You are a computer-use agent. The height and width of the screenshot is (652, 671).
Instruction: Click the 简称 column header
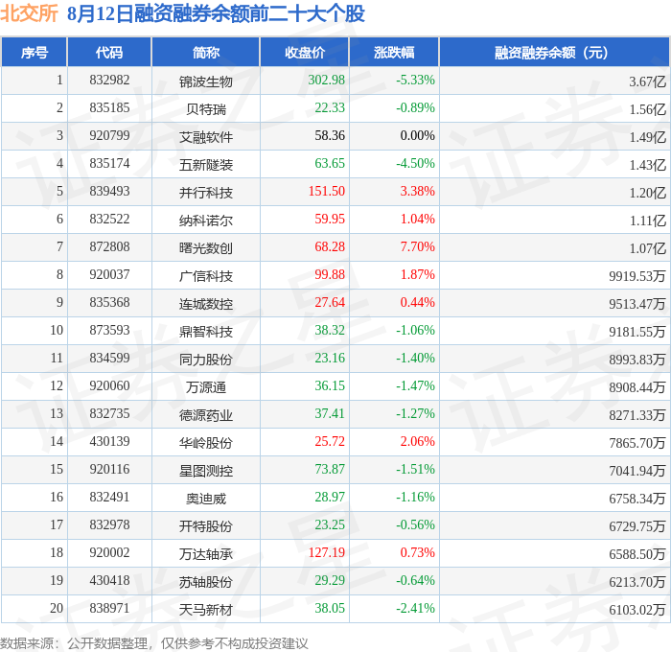206,52
